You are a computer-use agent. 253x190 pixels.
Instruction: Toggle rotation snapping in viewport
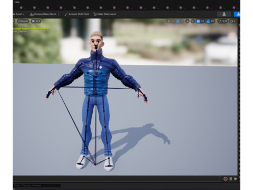(x=208, y=21)
